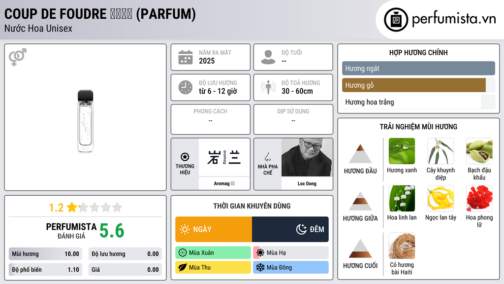Image resolution: width=504 pixels, height=284 pixels.
Task: Click the Hương hoa trắng accord bar
Action: (x=418, y=102)
